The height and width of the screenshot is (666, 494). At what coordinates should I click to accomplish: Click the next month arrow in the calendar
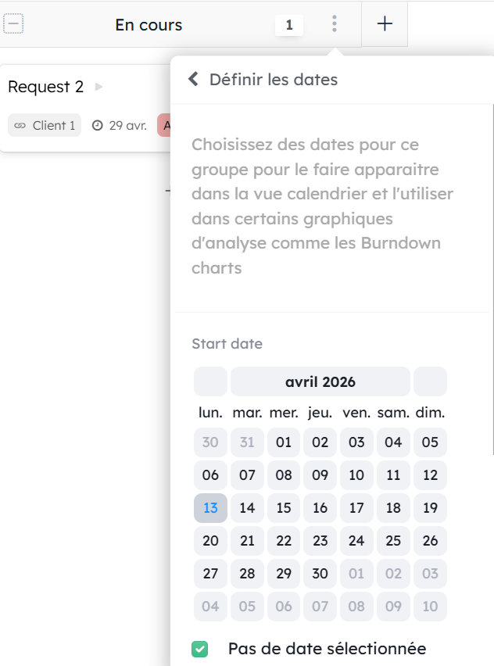click(x=430, y=381)
